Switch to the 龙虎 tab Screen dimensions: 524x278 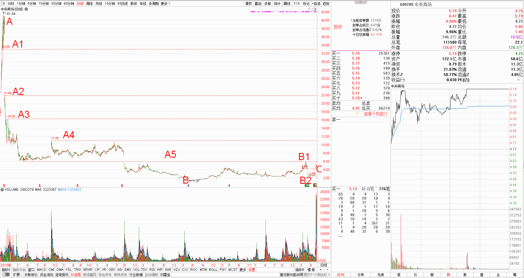(380, 275)
